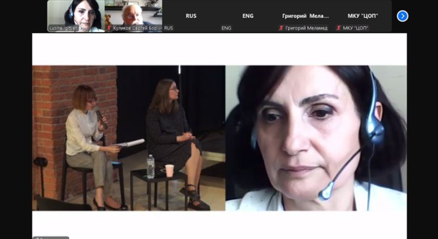Click the Lusine Igityan name label
The width and height of the screenshot is (438, 239).
click(x=63, y=28)
